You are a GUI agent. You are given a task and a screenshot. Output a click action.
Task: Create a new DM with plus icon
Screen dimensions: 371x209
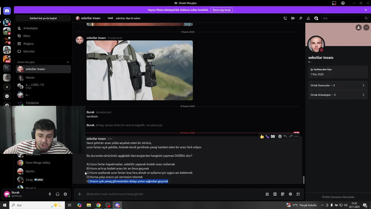click(x=68, y=62)
